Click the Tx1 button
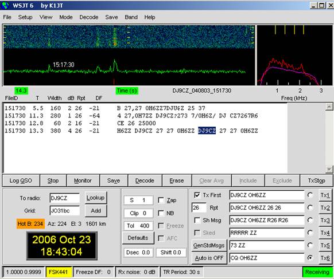This screenshot has height=279, width=334. tap(325, 195)
